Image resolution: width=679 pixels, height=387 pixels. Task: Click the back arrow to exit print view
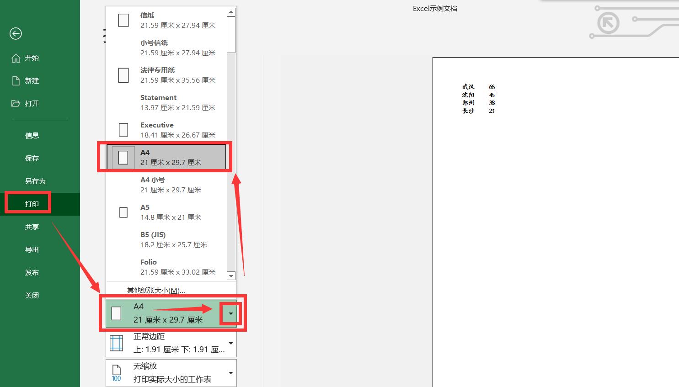16,33
